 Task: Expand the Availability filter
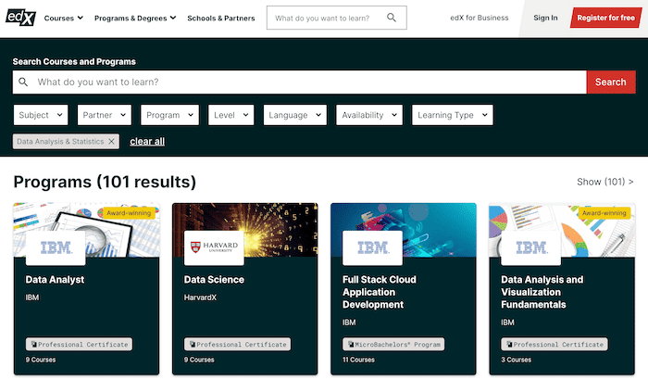coord(369,115)
